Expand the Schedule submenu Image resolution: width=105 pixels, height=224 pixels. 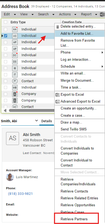click(x=80, y=67)
